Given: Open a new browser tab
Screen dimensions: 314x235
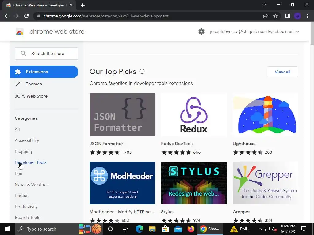Looking at the screenshot, I should [83, 5].
